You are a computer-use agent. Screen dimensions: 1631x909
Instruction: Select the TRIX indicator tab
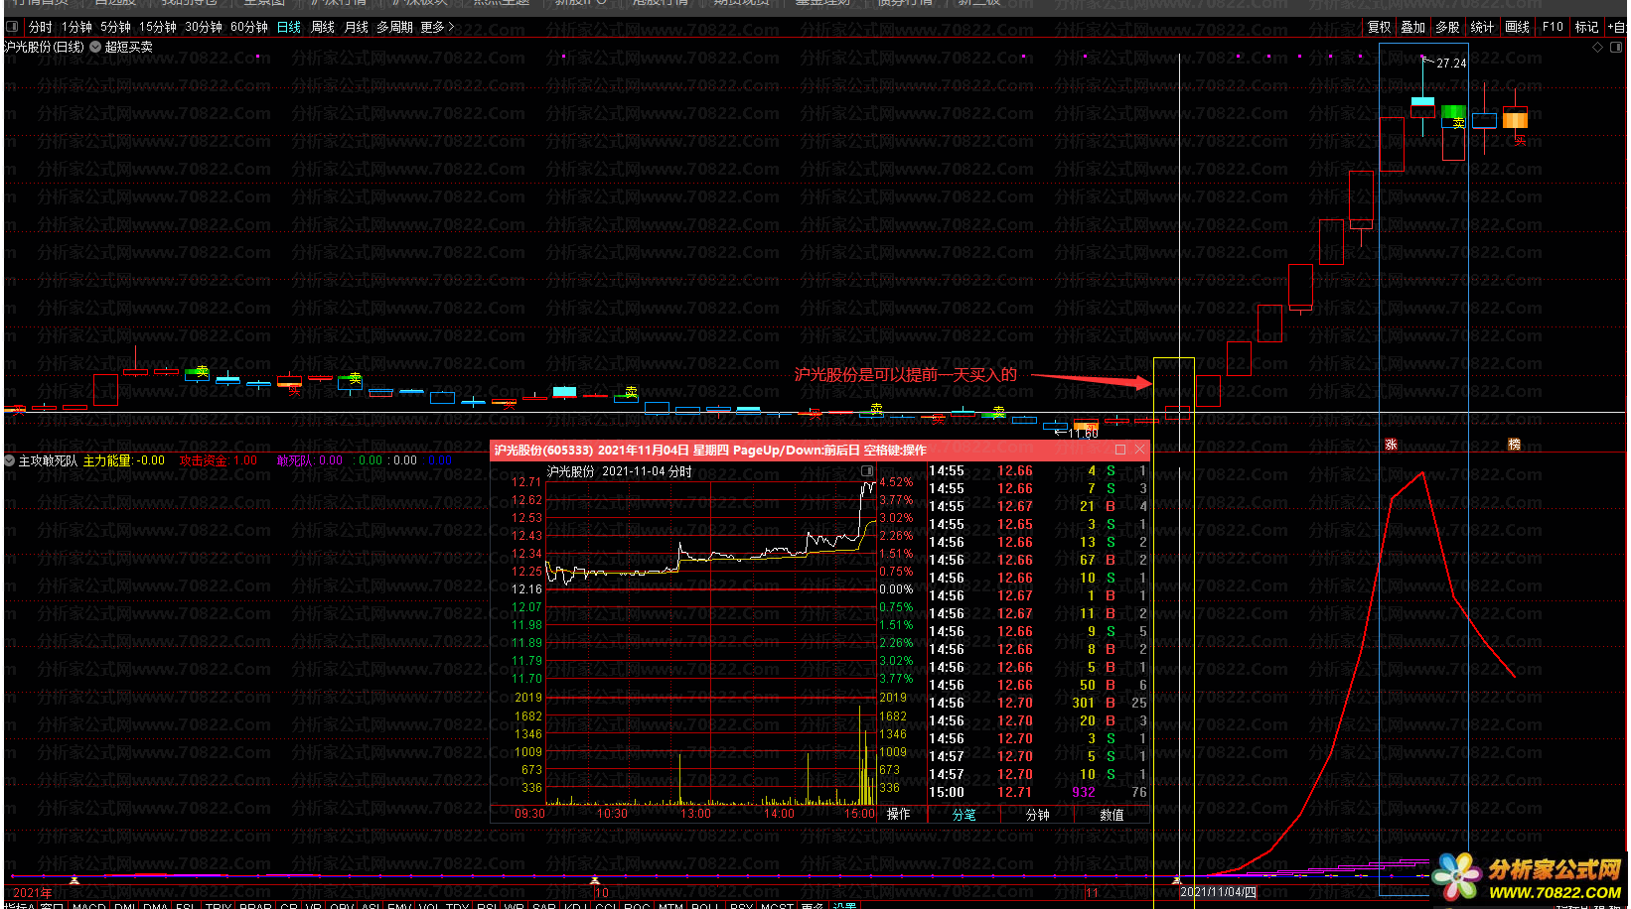[x=218, y=905]
